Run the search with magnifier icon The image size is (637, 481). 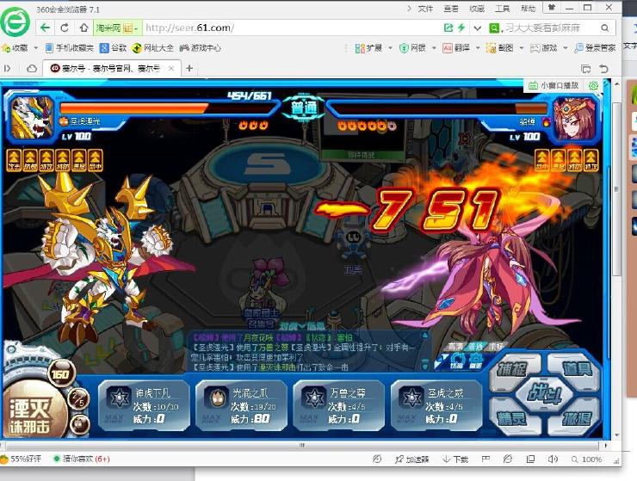coord(605,28)
